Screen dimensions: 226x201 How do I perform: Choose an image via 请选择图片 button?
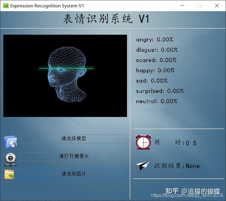coord(74,174)
